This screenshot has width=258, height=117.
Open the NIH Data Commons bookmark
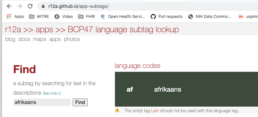coord(210,17)
